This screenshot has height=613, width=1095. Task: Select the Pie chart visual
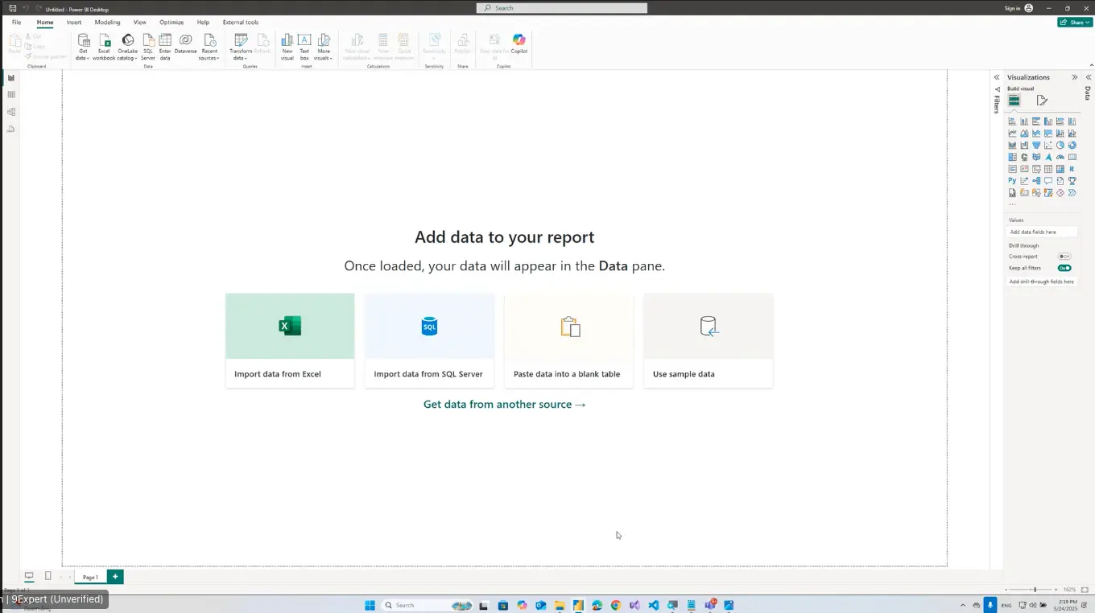tap(1060, 146)
